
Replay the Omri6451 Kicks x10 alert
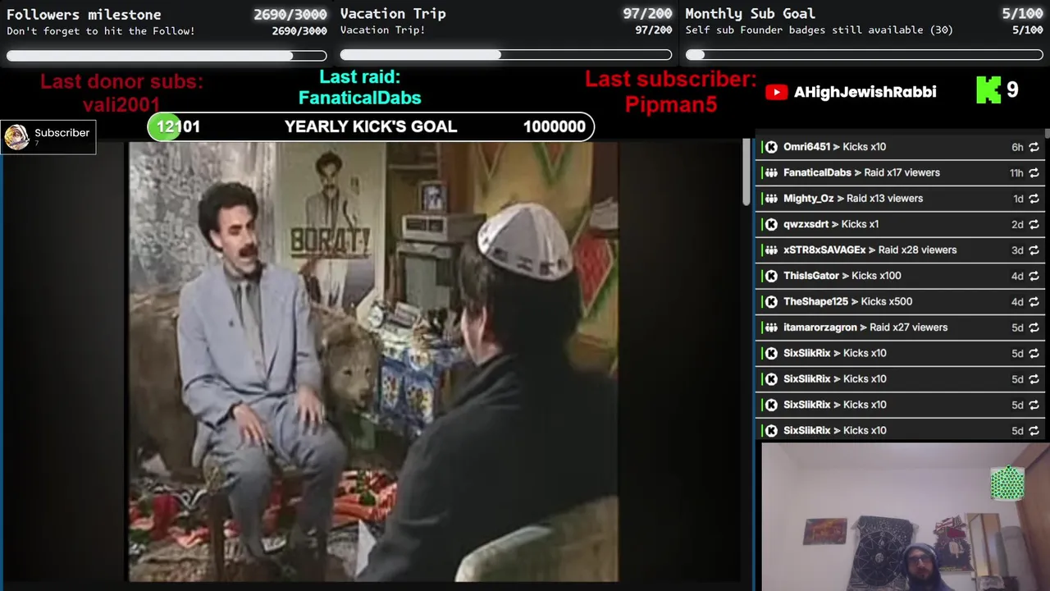coord(1034,147)
